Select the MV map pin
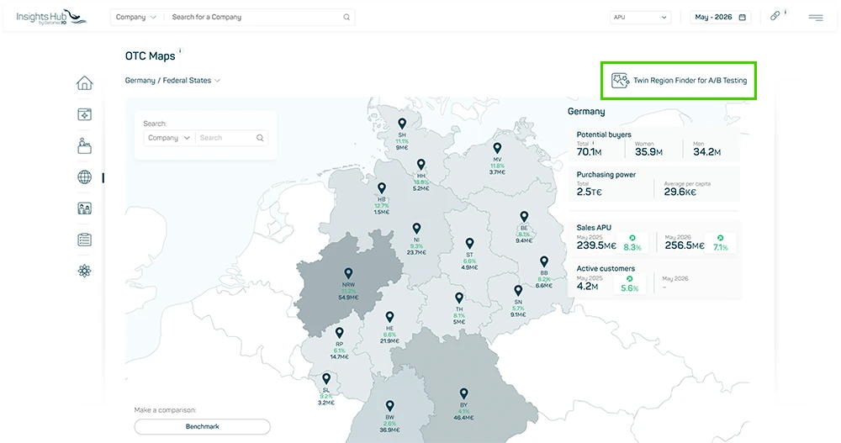The height and width of the screenshot is (443, 841). [497, 149]
